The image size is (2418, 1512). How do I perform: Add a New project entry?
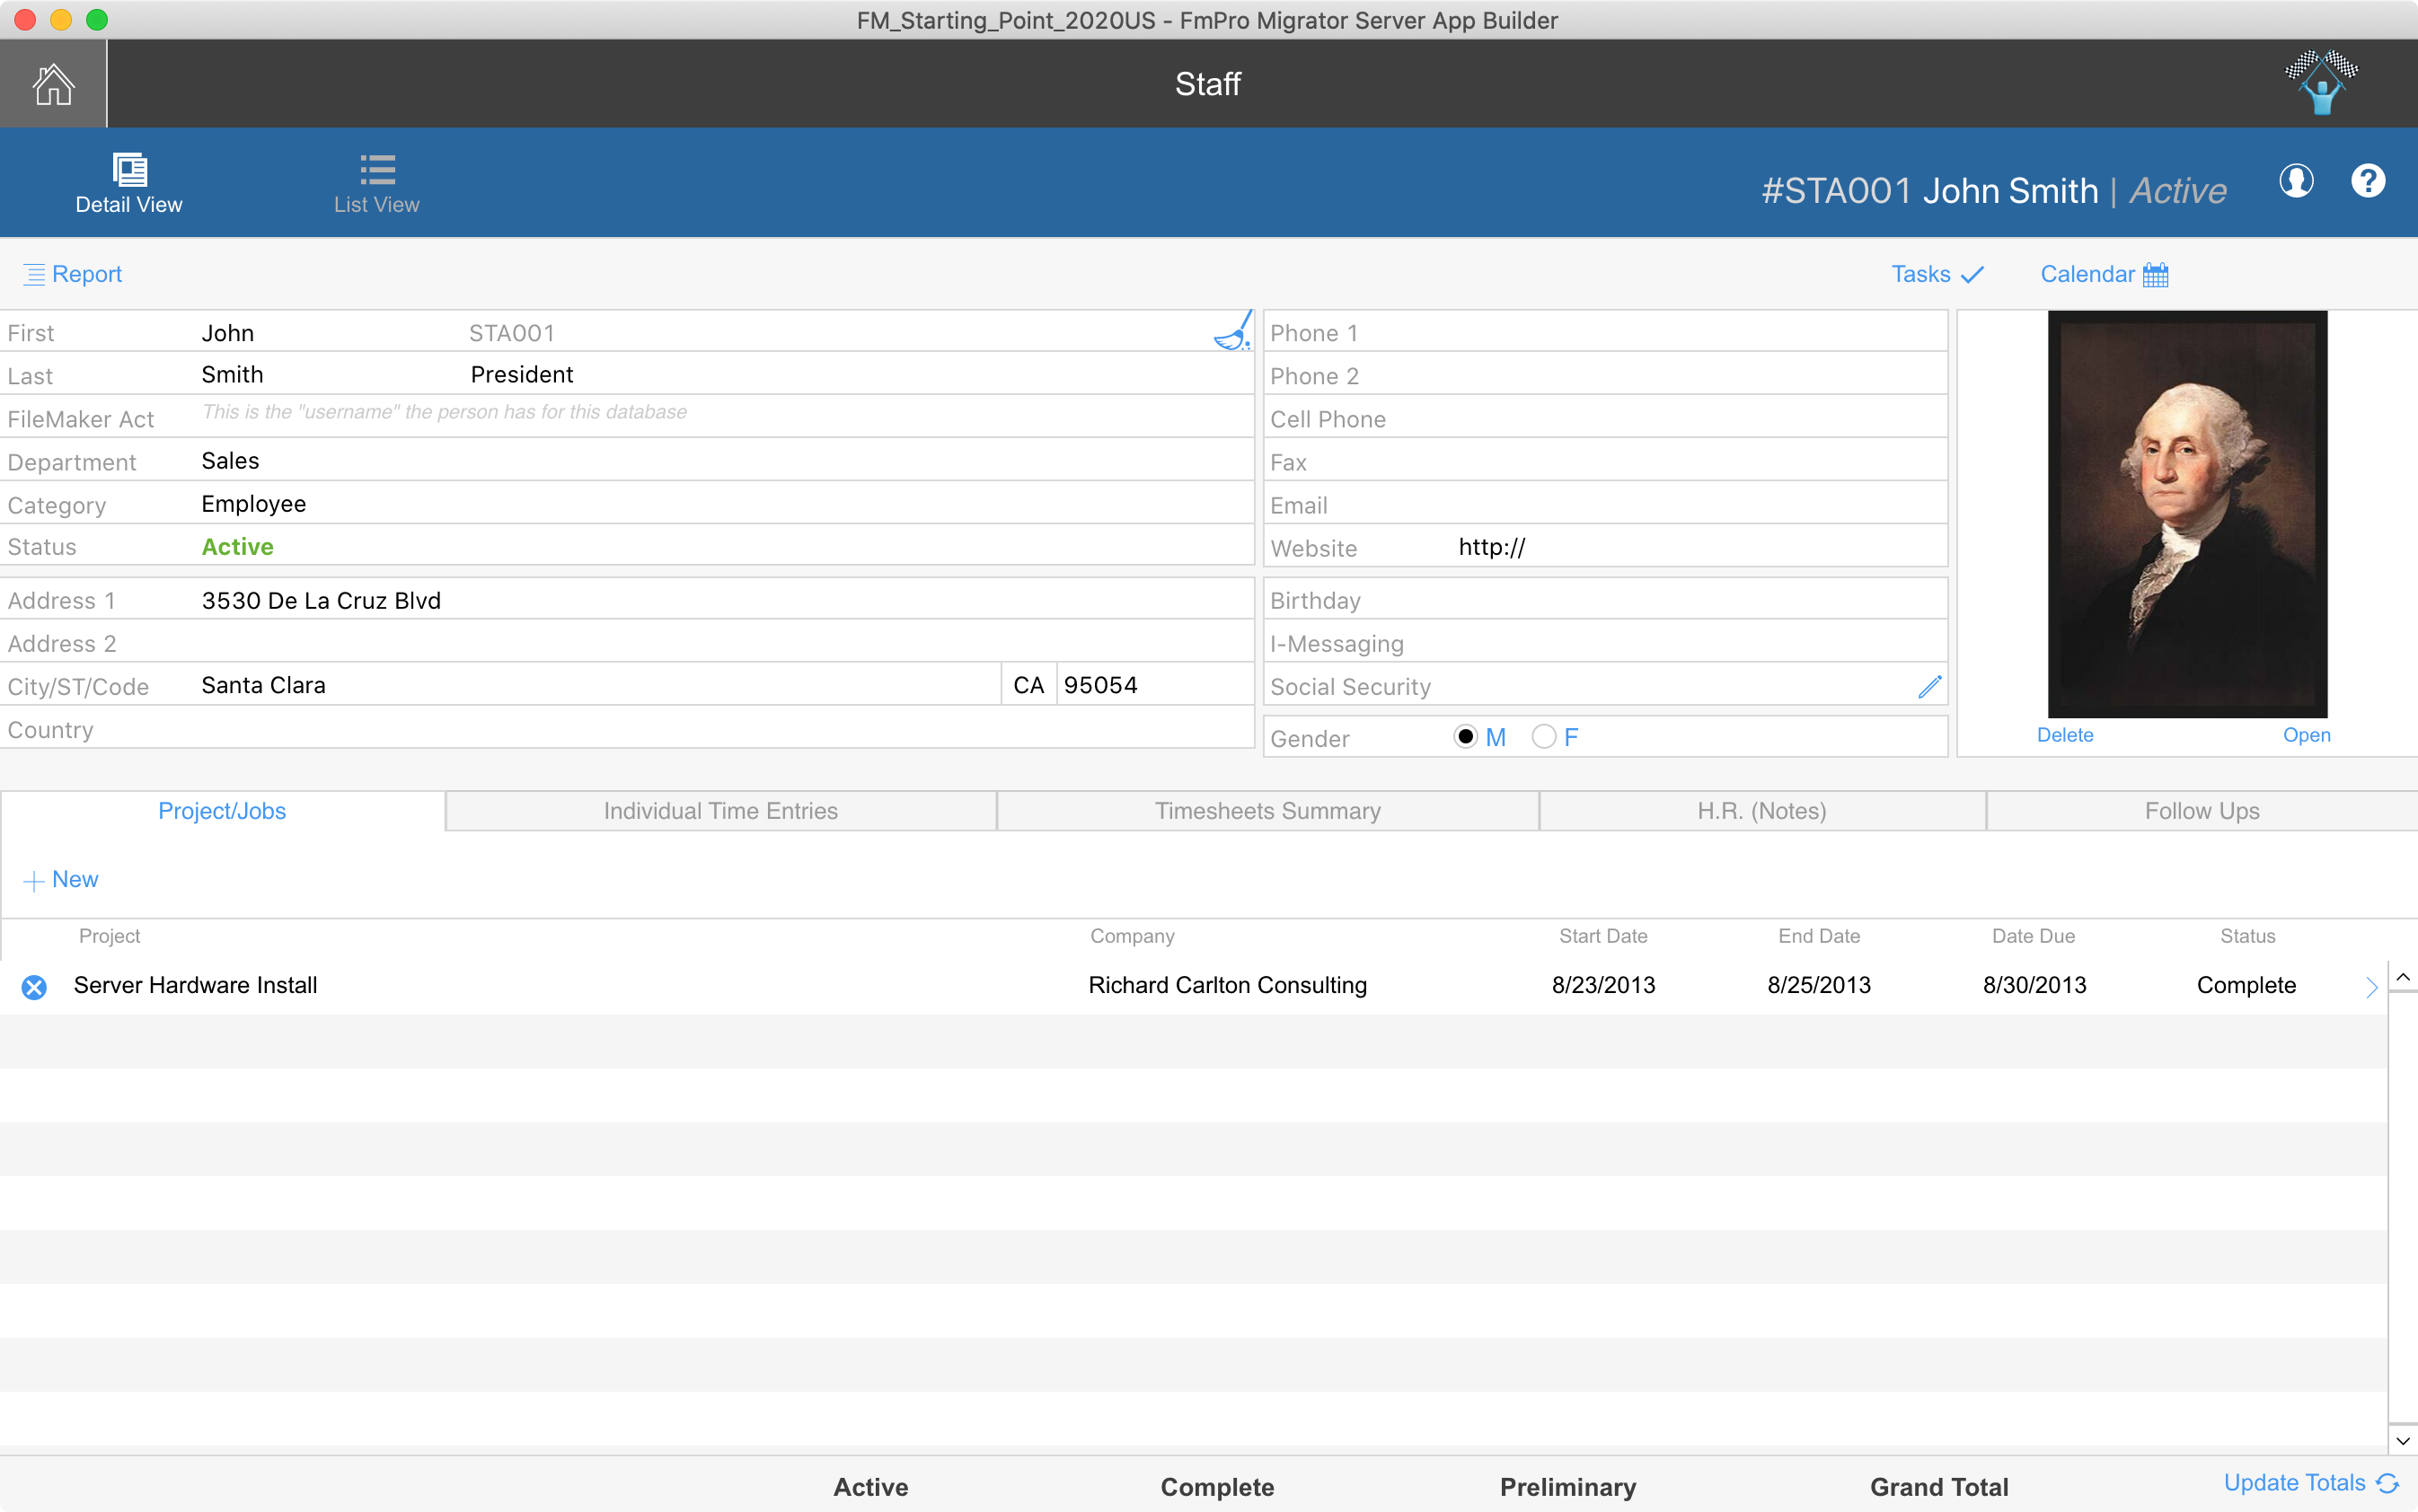tap(61, 880)
